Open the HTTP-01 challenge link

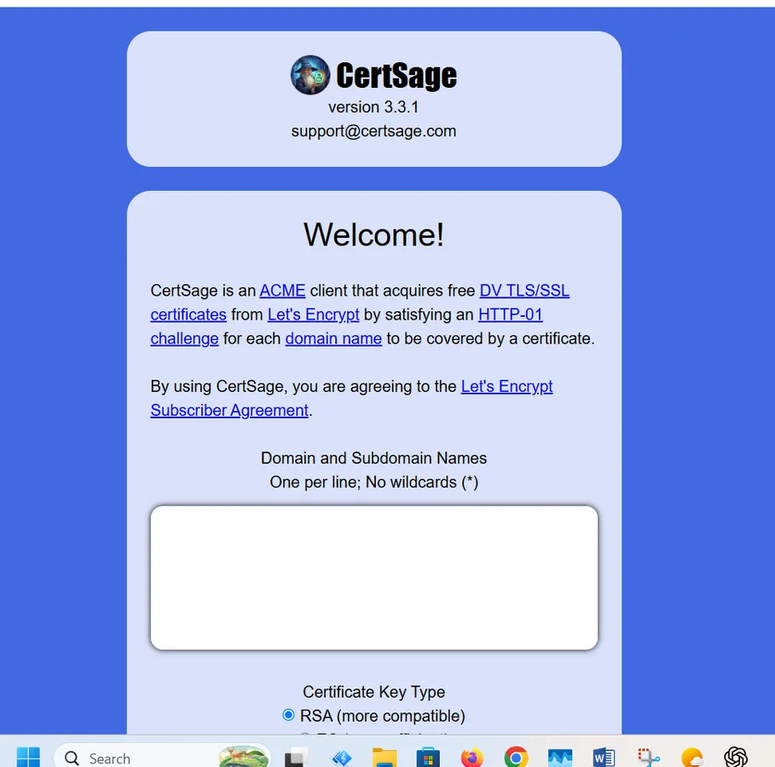click(x=511, y=314)
